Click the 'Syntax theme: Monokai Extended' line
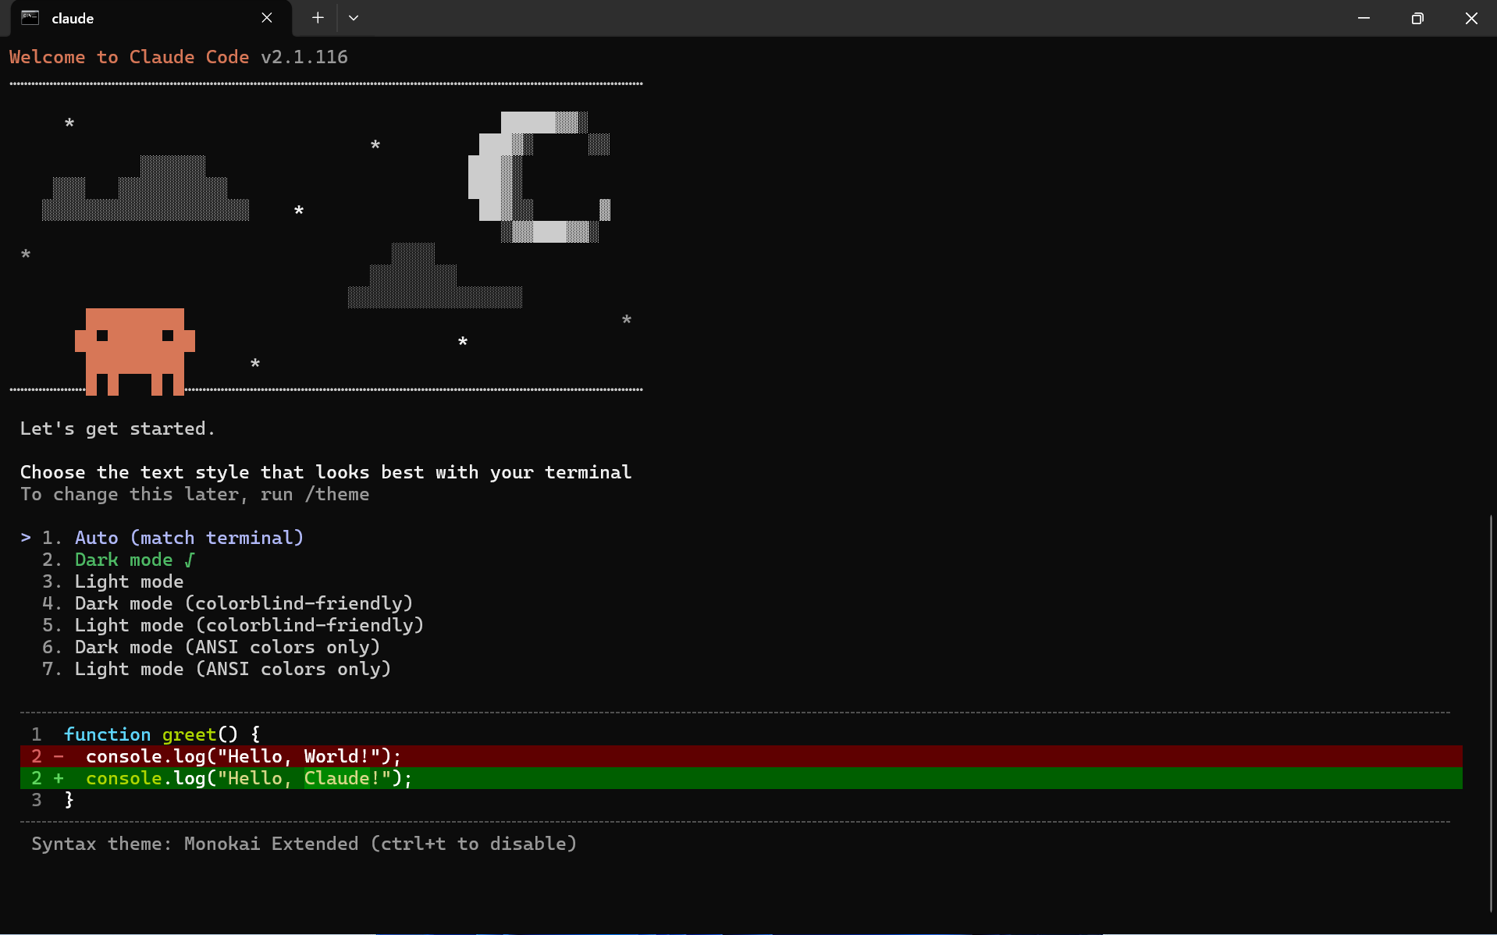The height and width of the screenshot is (935, 1497). pyautogui.click(x=304, y=844)
